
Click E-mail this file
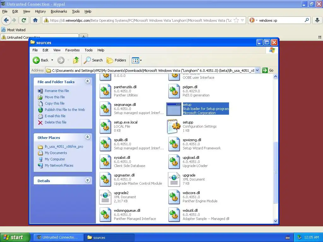[x=55, y=116]
